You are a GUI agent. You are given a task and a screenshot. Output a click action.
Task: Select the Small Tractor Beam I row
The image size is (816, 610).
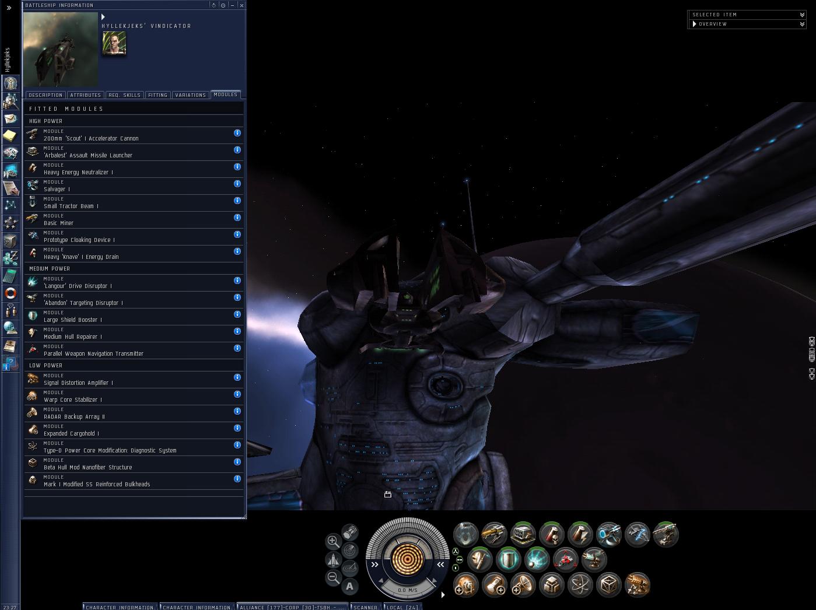coord(134,203)
